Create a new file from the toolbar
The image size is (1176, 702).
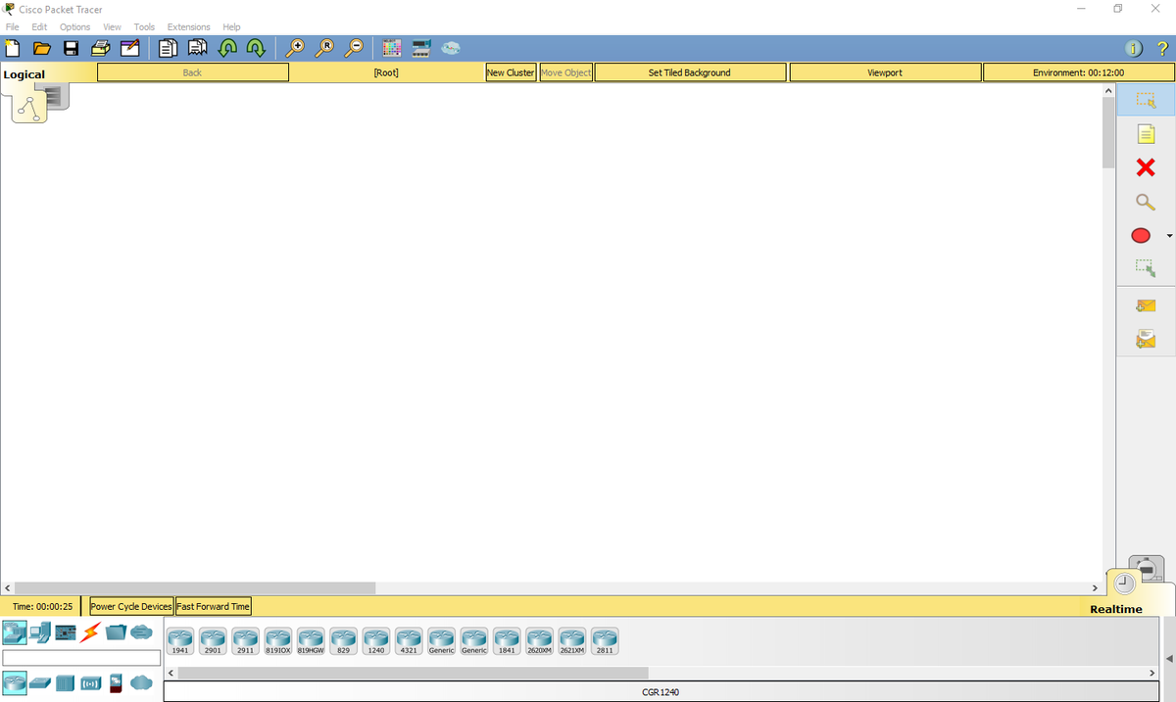coord(13,47)
